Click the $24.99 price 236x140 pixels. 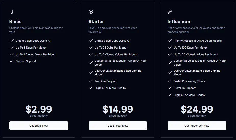click(197, 109)
